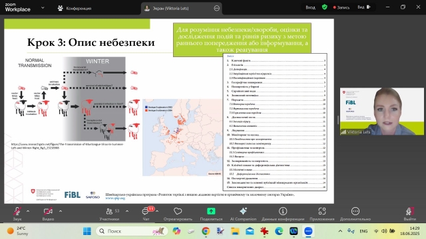
Task: Switch to Zoom app in taskbar
Action: click(x=308, y=231)
